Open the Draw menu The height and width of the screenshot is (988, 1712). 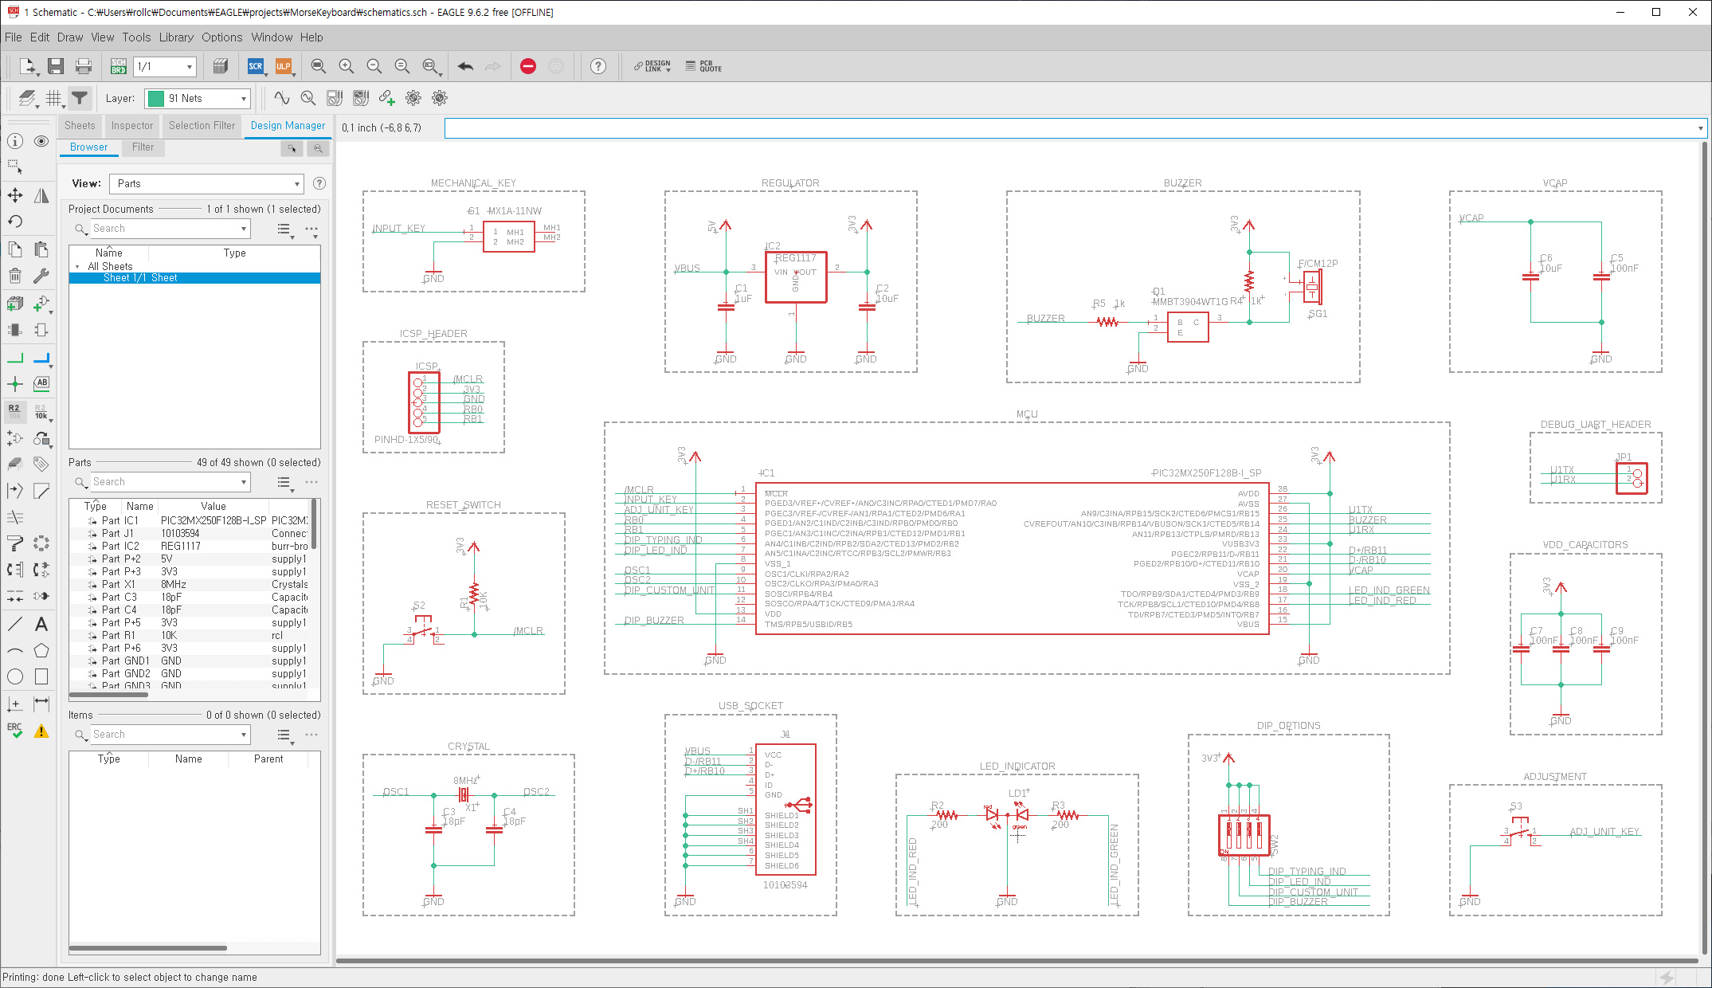[70, 37]
